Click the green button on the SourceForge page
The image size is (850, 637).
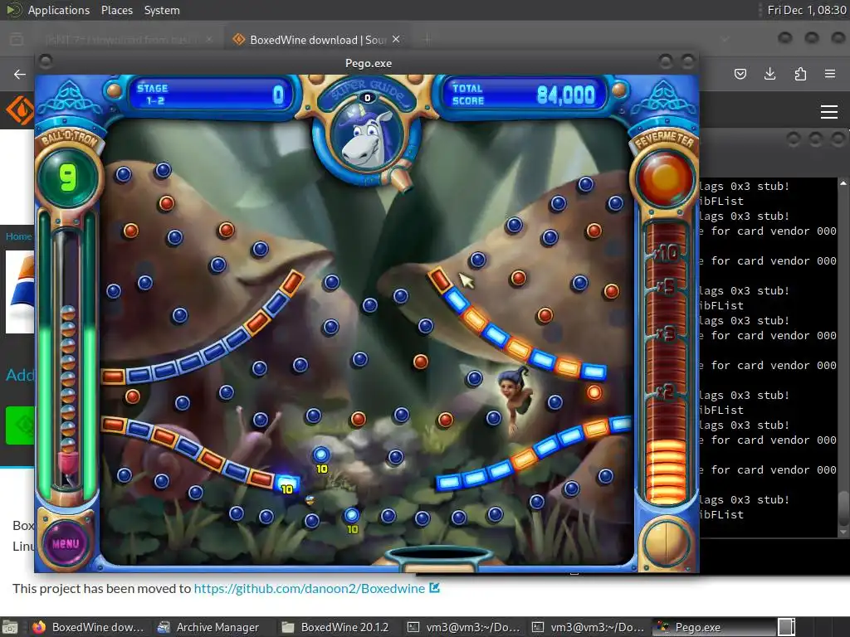[x=20, y=425]
